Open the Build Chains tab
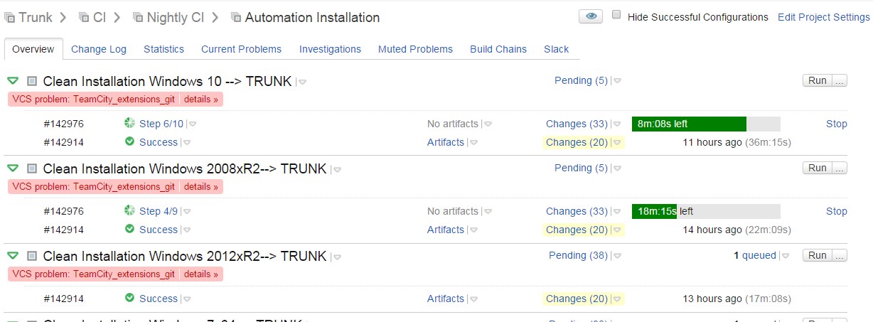The width and height of the screenshot is (873, 322). (498, 49)
